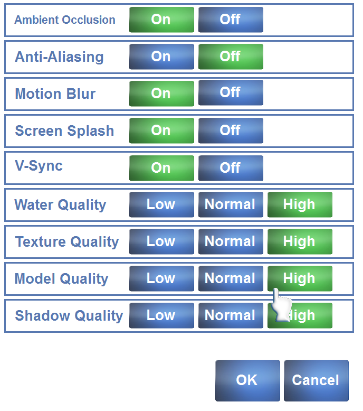The image size is (363, 411).
Task: Set Model Quality to Normal
Action: click(x=231, y=279)
